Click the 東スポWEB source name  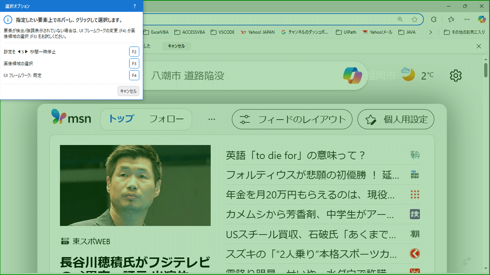(x=91, y=241)
